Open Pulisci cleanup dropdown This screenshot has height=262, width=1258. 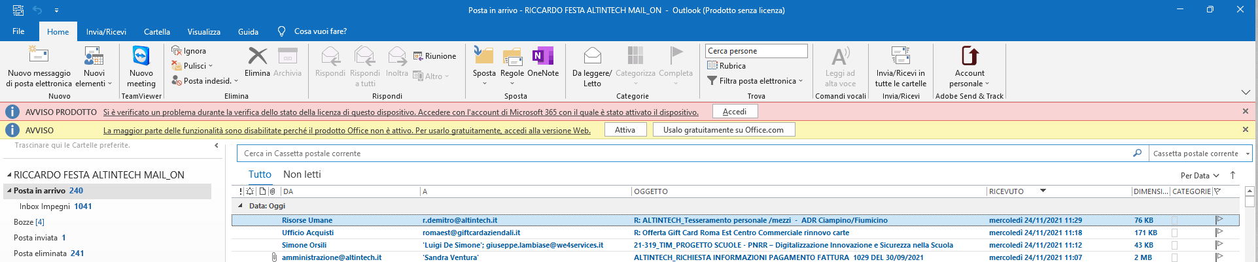pos(192,66)
